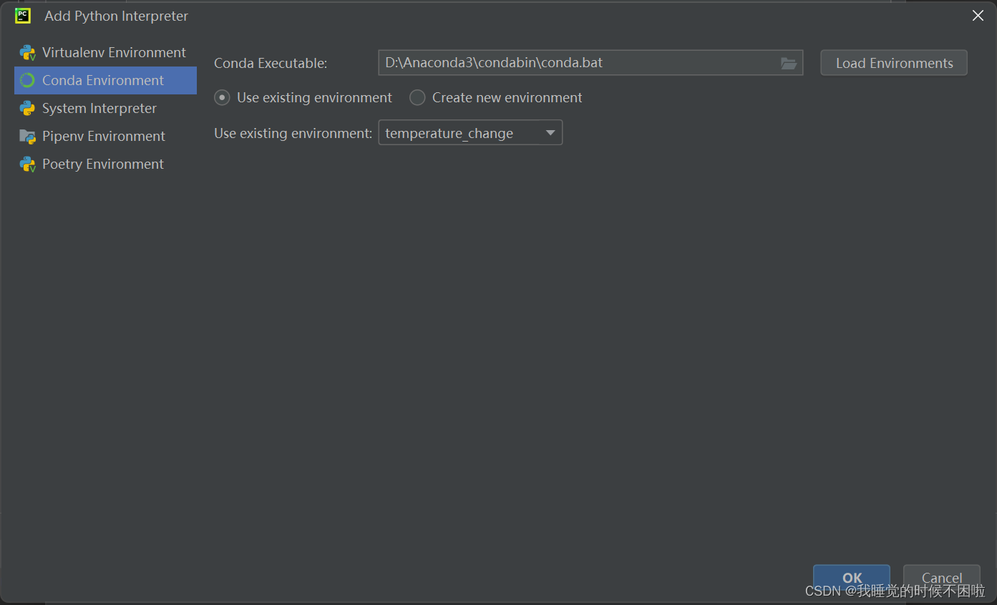Open the temperature_change environment dropdown
The height and width of the screenshot is (605, 997).
(470, 133)
